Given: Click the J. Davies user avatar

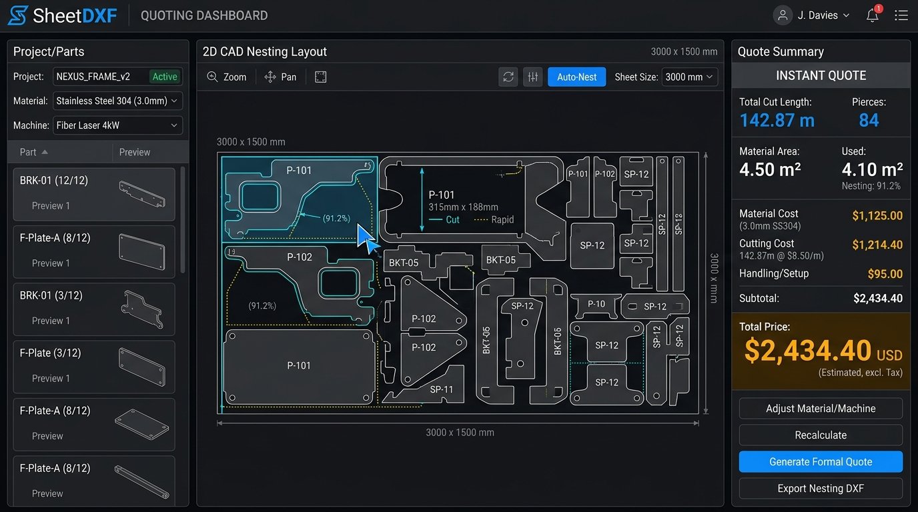Looking at the screenshot, I should click(783, 15).
